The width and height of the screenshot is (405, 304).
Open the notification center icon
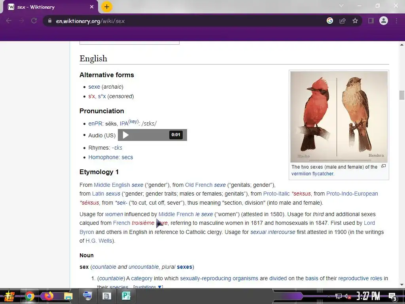tap(393, 296)
